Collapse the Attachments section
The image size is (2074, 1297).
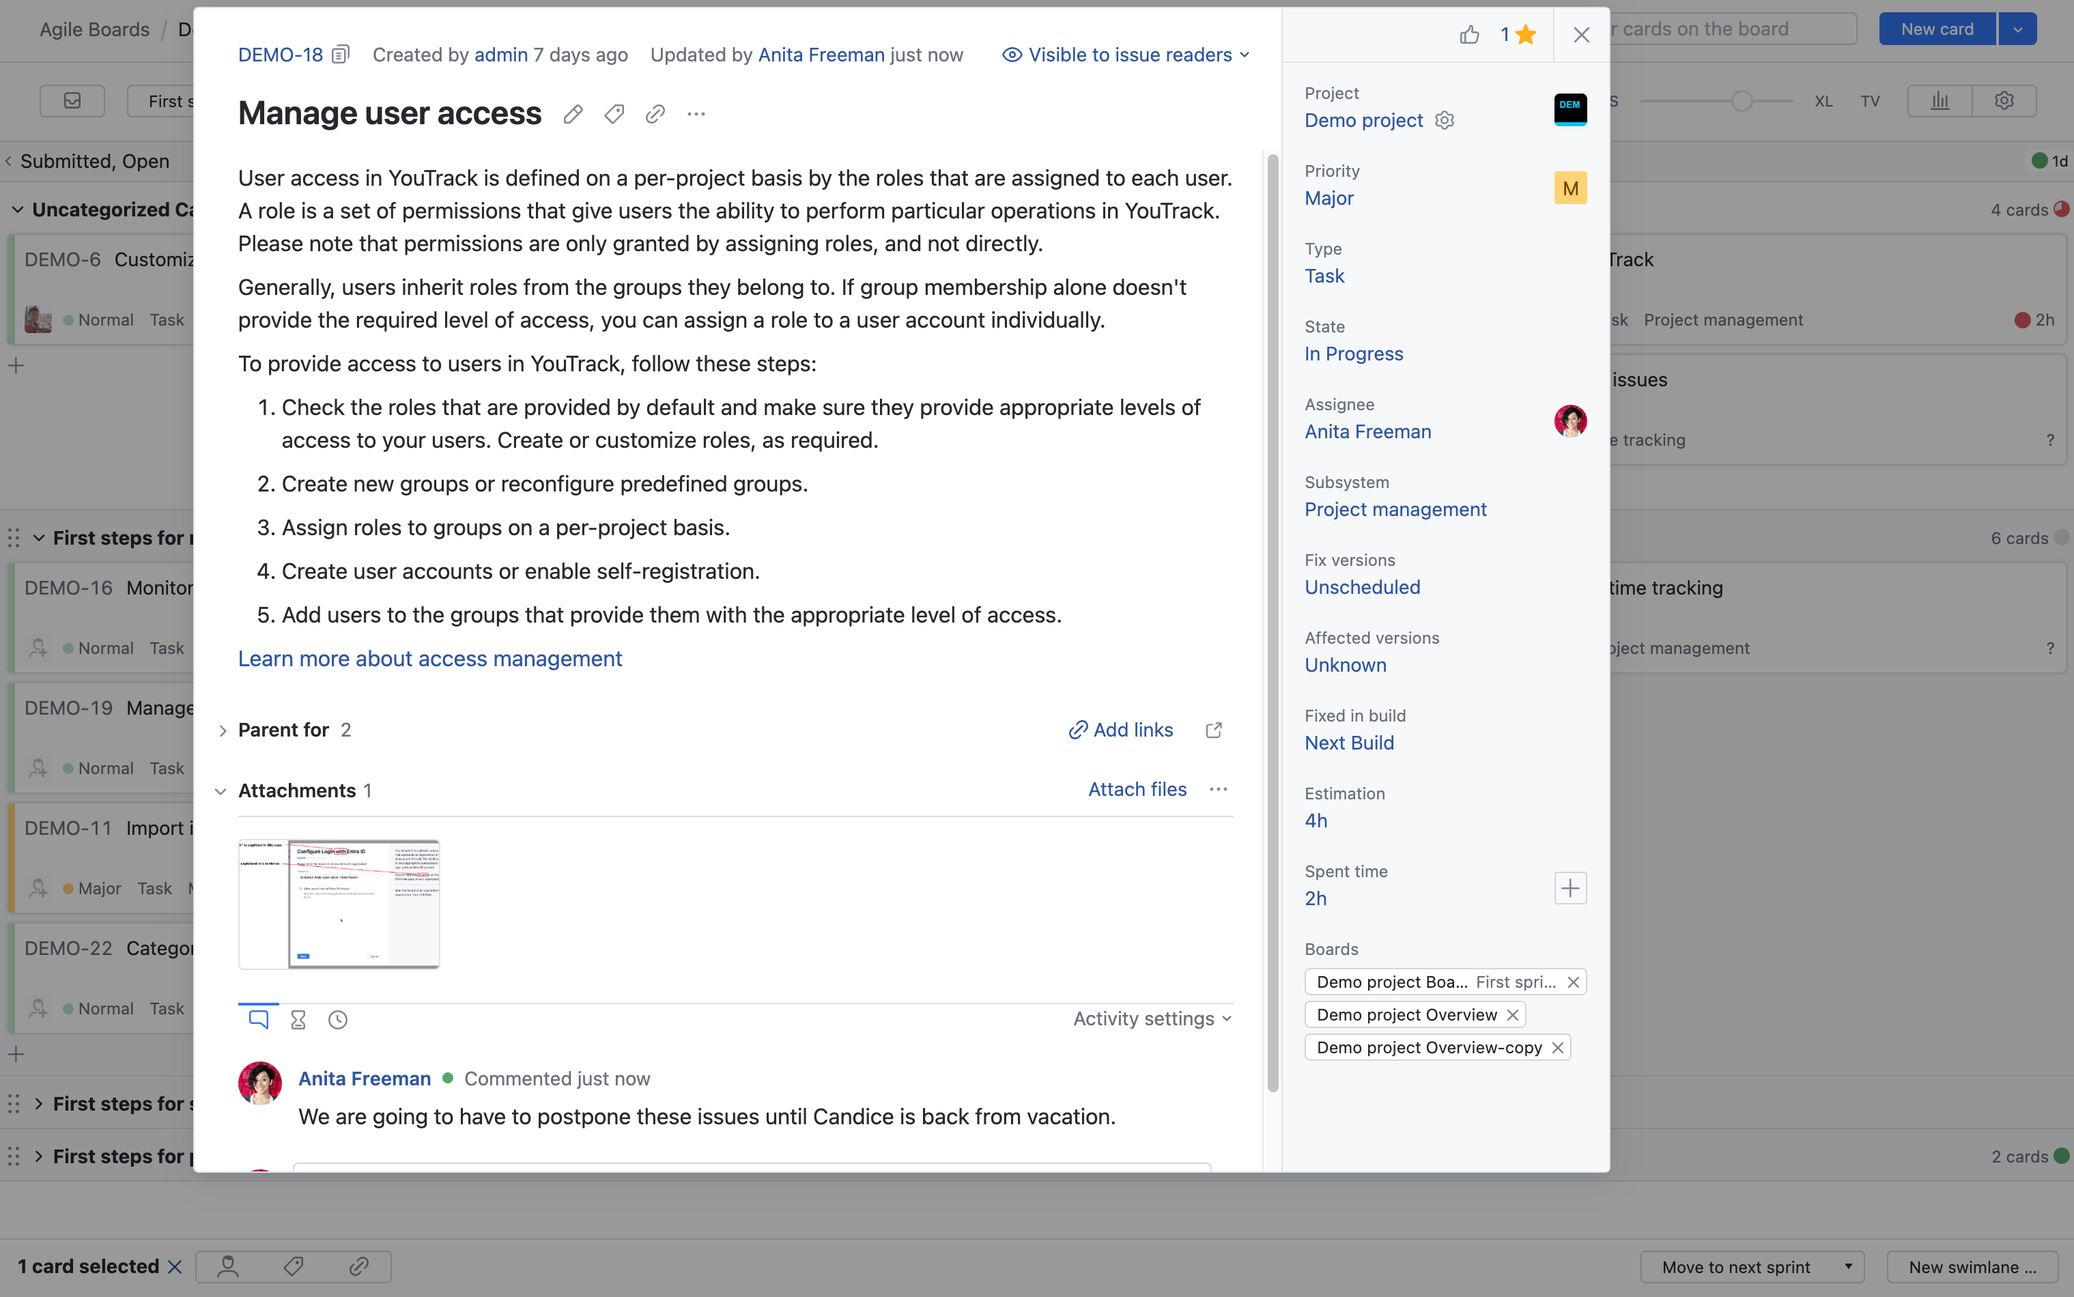pos(221,790)
